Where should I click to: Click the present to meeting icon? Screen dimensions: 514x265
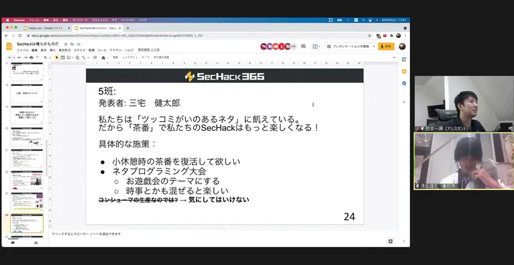coord(316,46)
